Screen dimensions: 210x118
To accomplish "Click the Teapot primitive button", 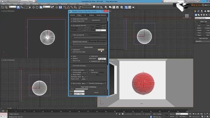I will pyautogui.click(x=199, y=35).
